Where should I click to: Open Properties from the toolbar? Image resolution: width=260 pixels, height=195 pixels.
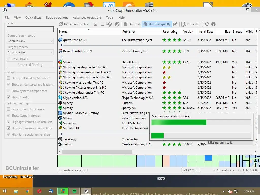coord(191,24)
